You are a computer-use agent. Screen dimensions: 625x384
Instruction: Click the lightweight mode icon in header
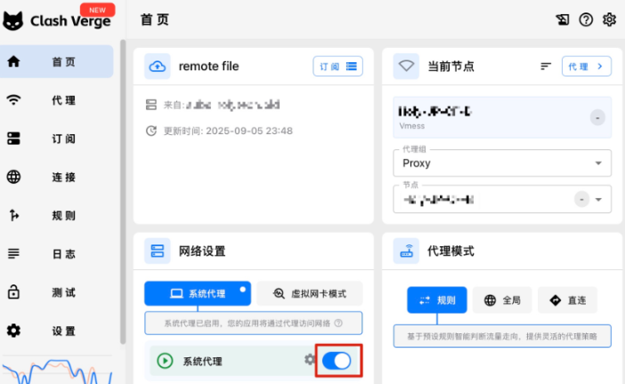(x=562, y=20)
